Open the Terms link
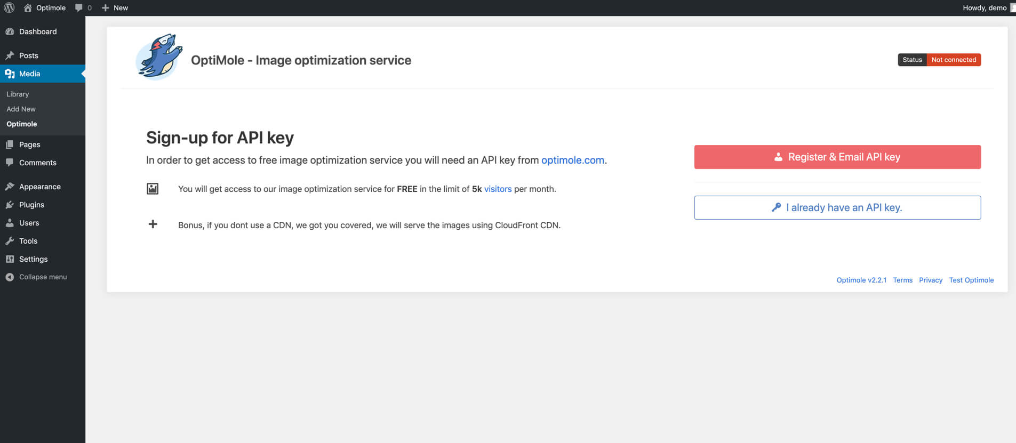This screenshot has width=1016, height=443. coord(902,280)
